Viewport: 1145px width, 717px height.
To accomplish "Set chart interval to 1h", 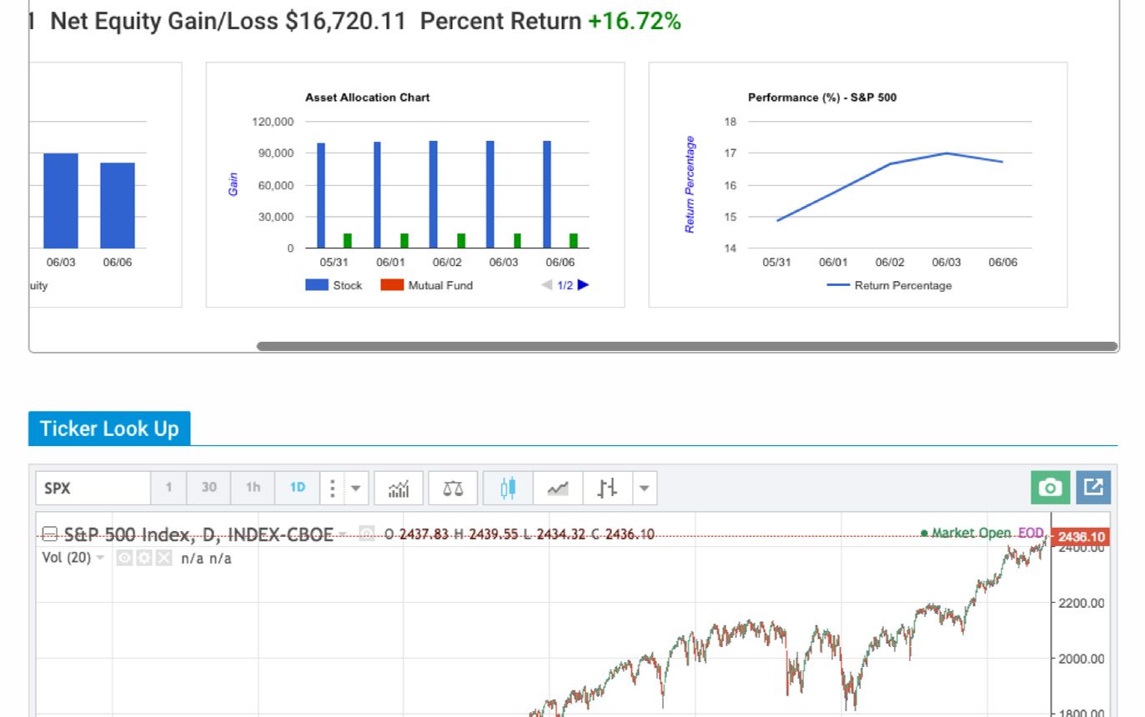I will click(x=253, y=489).
